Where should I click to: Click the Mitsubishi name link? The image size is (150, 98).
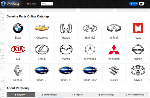[114, 59]
